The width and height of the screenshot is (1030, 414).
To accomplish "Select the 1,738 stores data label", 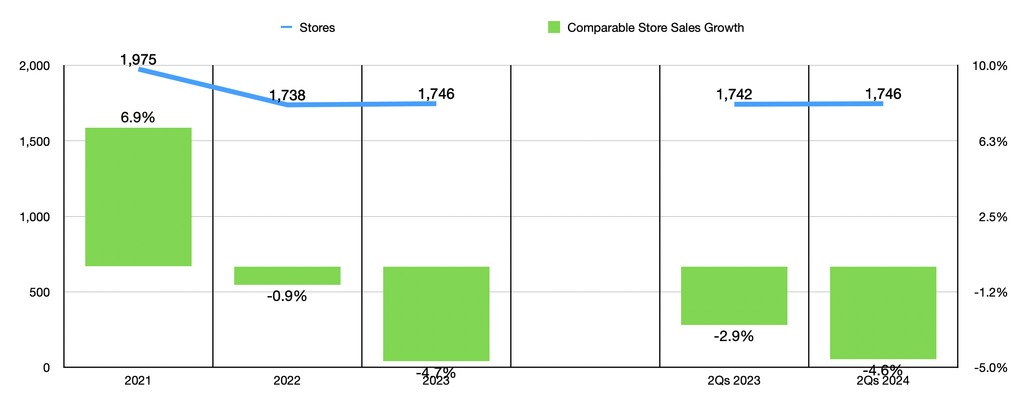I will [x=287, y=95].
